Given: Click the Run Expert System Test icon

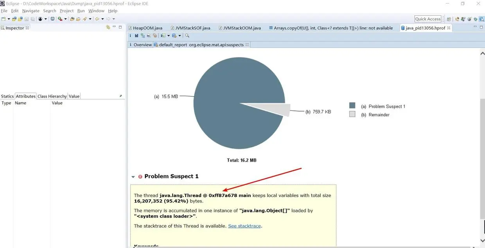Looking at the screenshot, I should [x=163, y=36].
